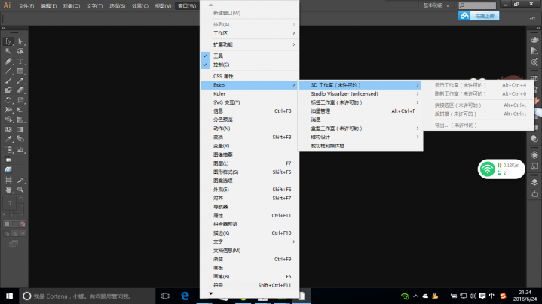Click the blue 拖拽上传 button
Viewport: 542px width, 304px height.
click(478, 15)
